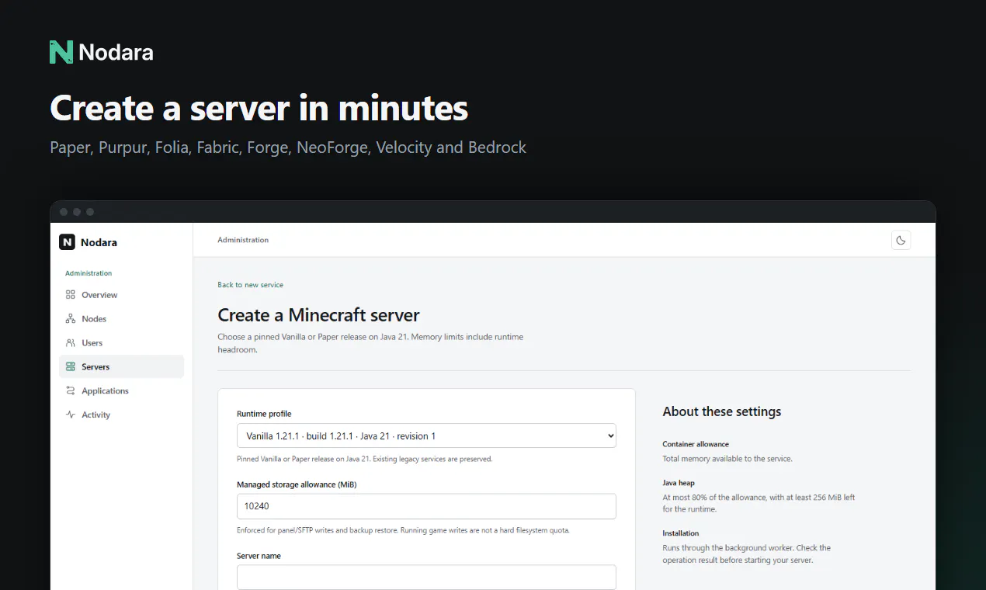Go to Overview in sidebar menu
The height and width of the screenshot is (590, 986).
tap(121, 295)
